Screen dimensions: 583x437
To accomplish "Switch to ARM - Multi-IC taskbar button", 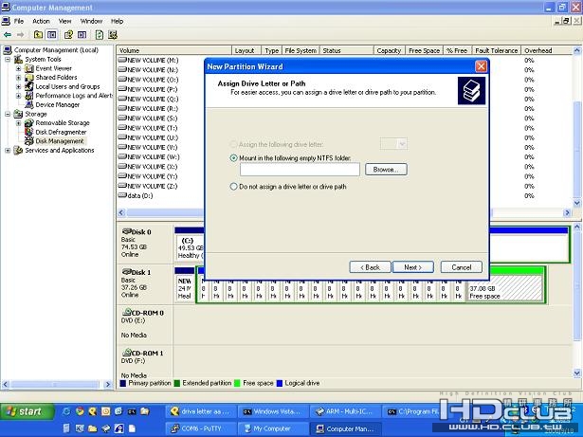I will tap(345, 411).
